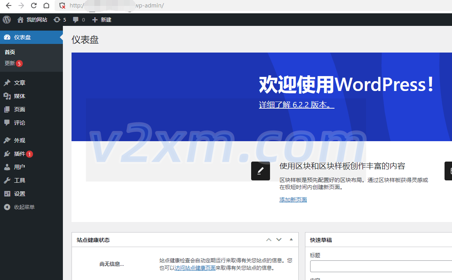Click the 设置 sliders icon
The width and height of the screenshot is (452, 280).
pyautogui.click(x=7, y=194)
